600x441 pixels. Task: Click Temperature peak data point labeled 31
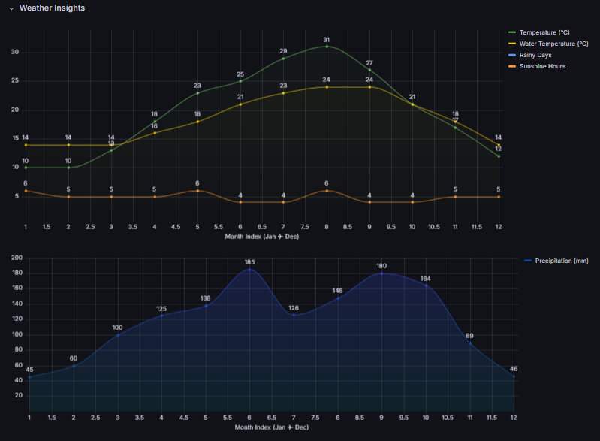pos(327,47)
